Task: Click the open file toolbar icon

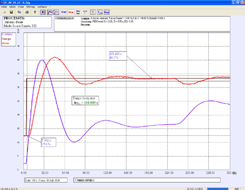Action: pyautogui.click(x=4, y=12)
